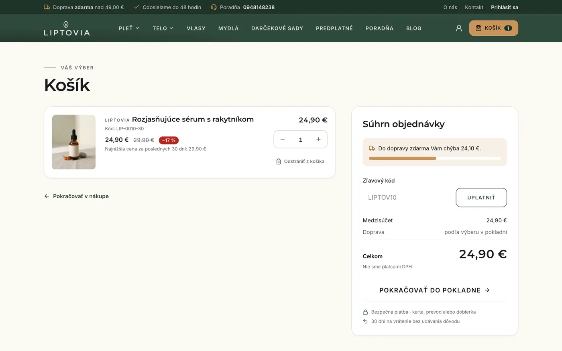Image resolution: width=562 pixels, height=351 pixels.
Task: Focus the discount code field LIPTOV10
Action: (407, 197)
